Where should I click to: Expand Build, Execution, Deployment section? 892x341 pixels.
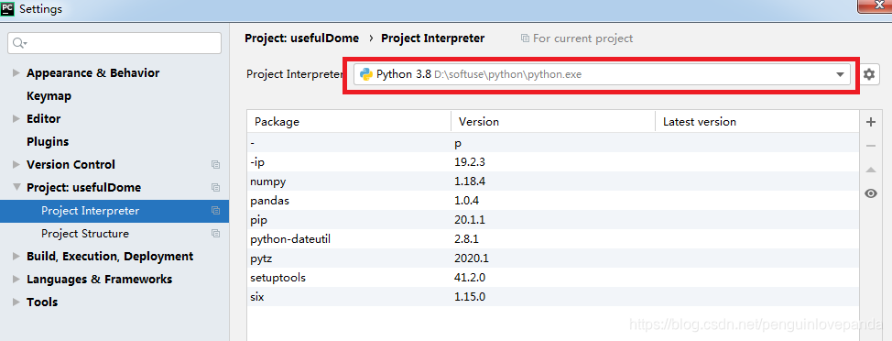tap(16, 256)
